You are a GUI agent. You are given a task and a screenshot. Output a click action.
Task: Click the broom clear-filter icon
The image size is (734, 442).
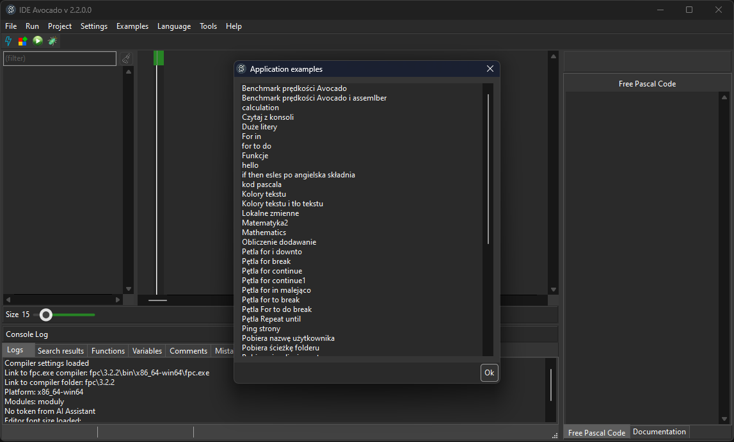tap(126, 58)
